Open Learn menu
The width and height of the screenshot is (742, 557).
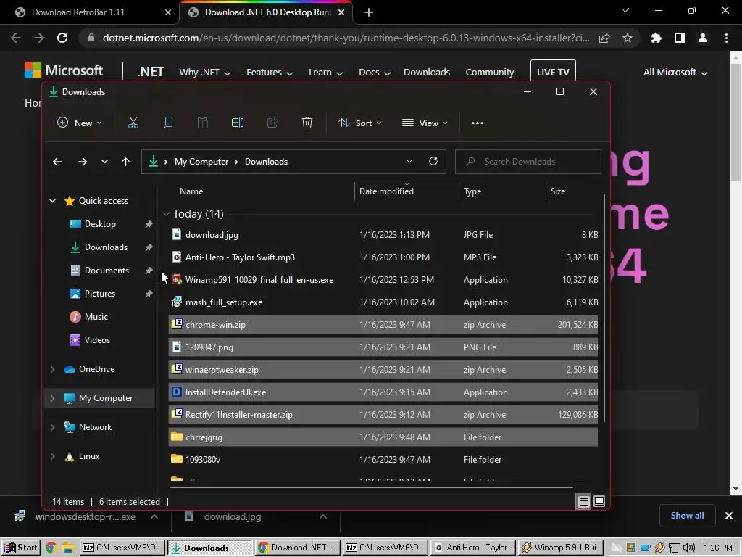click(x=325, y=73)
